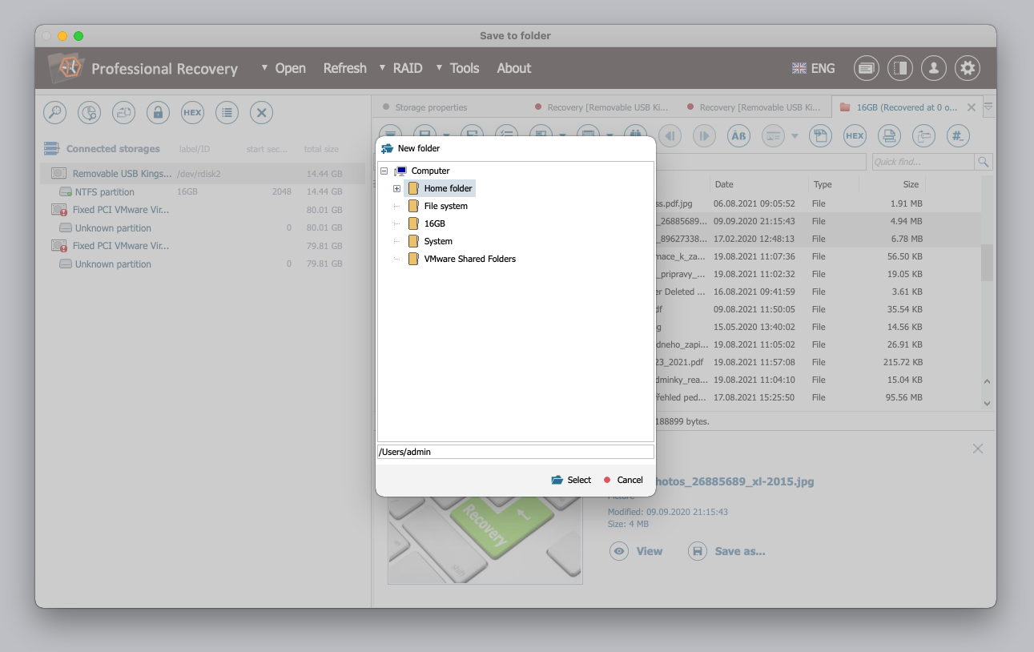
Task: Click the folder tree icon in file toolbar
Action: click(x=923, y=136)
